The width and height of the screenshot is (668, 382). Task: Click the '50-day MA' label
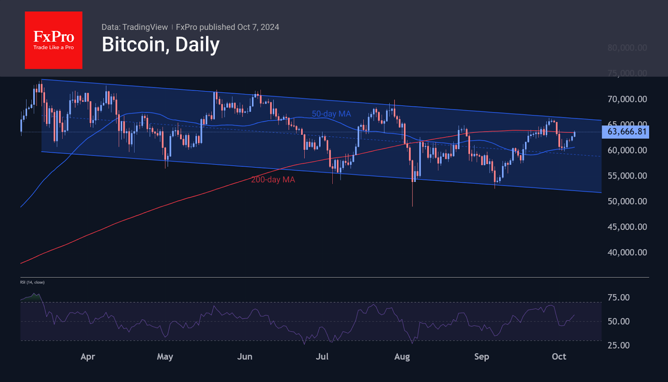click(x=331, y=114)
